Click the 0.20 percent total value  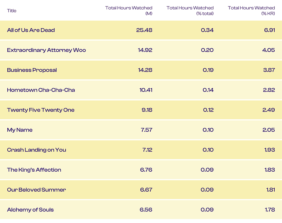click(x=207, y=50)
